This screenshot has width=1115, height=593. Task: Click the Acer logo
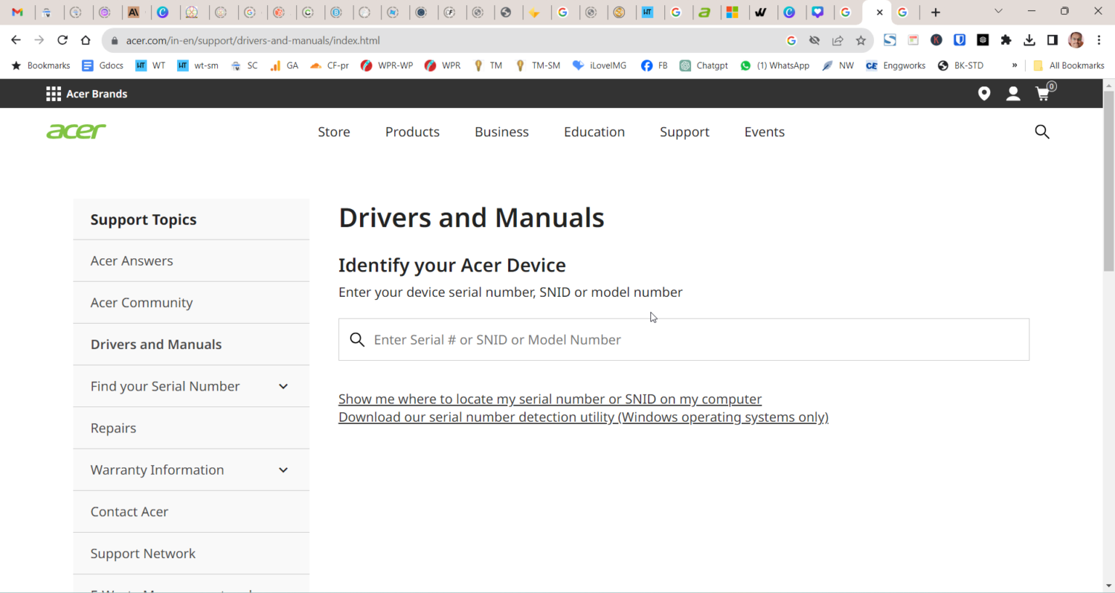(75, 131)
